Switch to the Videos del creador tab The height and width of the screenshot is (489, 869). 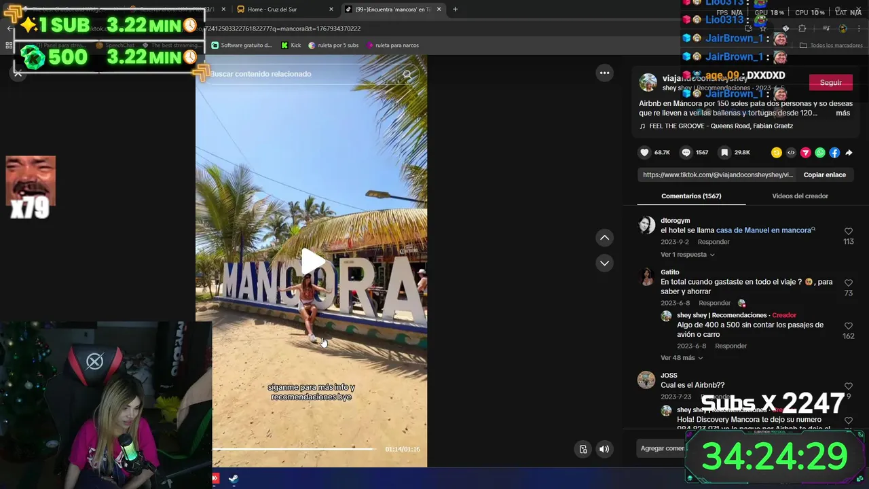(800, 196)
